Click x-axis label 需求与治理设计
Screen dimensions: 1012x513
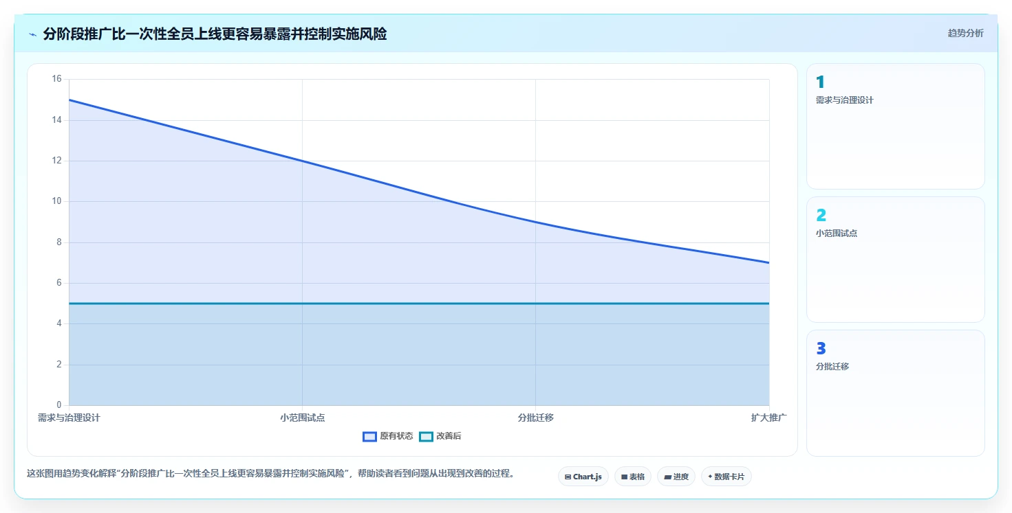pyautogui.click(x=69, y=418)
